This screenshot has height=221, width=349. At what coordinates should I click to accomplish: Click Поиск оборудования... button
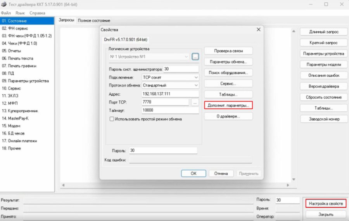click(228, 73)
